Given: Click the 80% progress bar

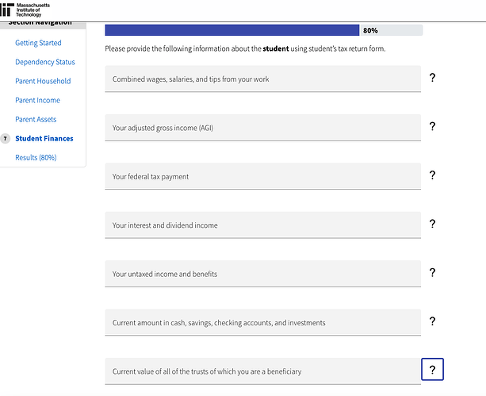Looking at the screenshot, I should 263,30.
